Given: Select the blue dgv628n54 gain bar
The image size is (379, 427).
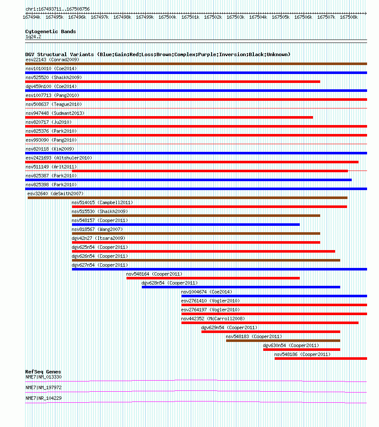Looking at the screenshot, I should 241,287.
